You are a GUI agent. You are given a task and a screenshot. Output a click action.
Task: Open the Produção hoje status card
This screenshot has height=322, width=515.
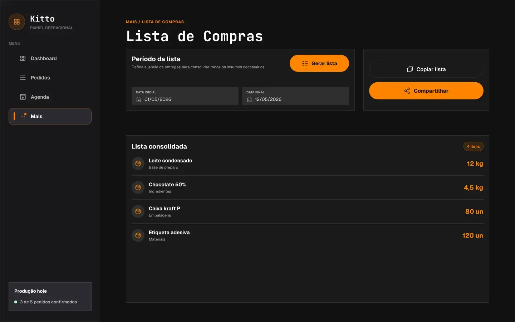(x=50, y=296)
